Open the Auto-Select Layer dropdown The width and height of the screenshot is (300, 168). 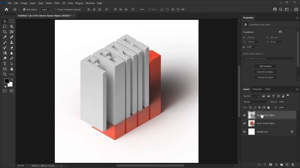point(46,9)
